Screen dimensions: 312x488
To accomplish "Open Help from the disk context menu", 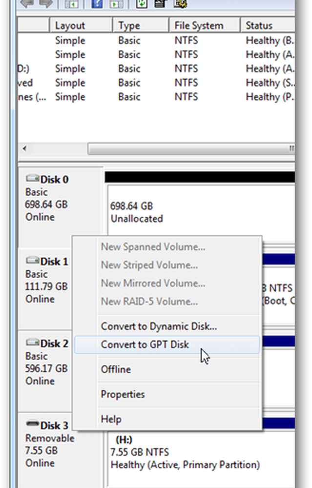I will [x=111, y=419].
